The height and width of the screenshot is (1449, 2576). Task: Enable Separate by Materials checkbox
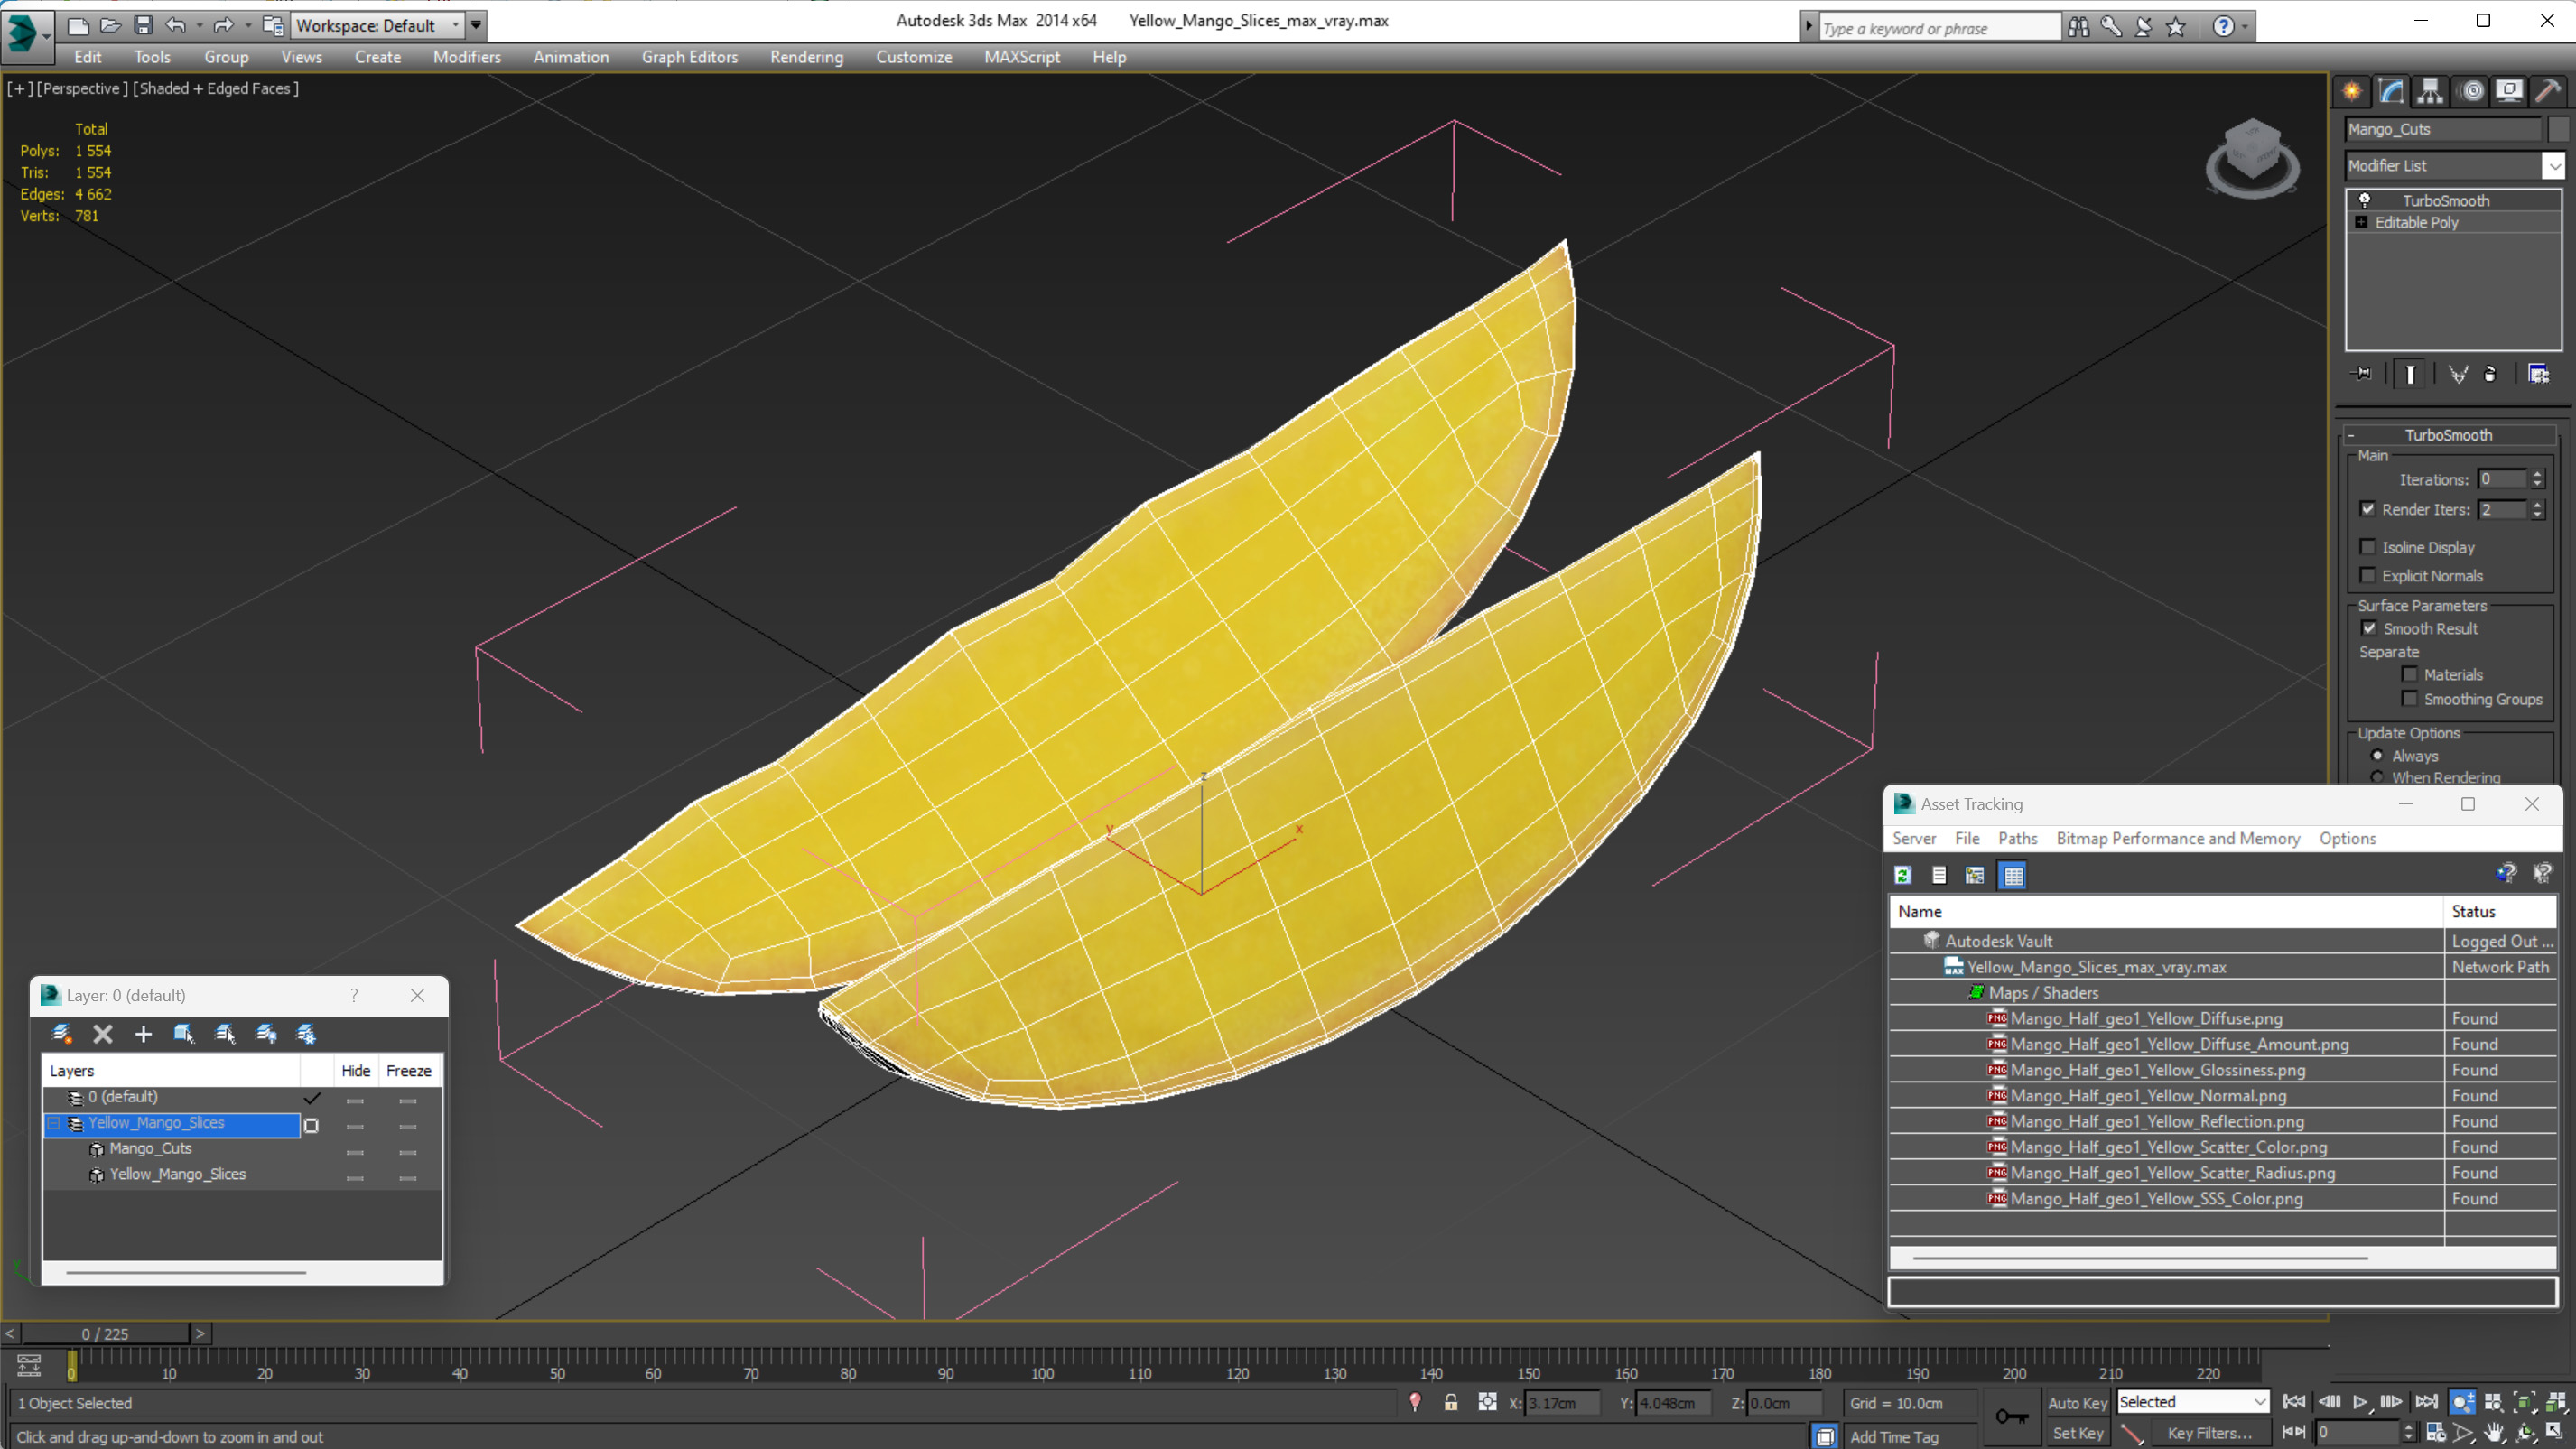[2410, 674]
